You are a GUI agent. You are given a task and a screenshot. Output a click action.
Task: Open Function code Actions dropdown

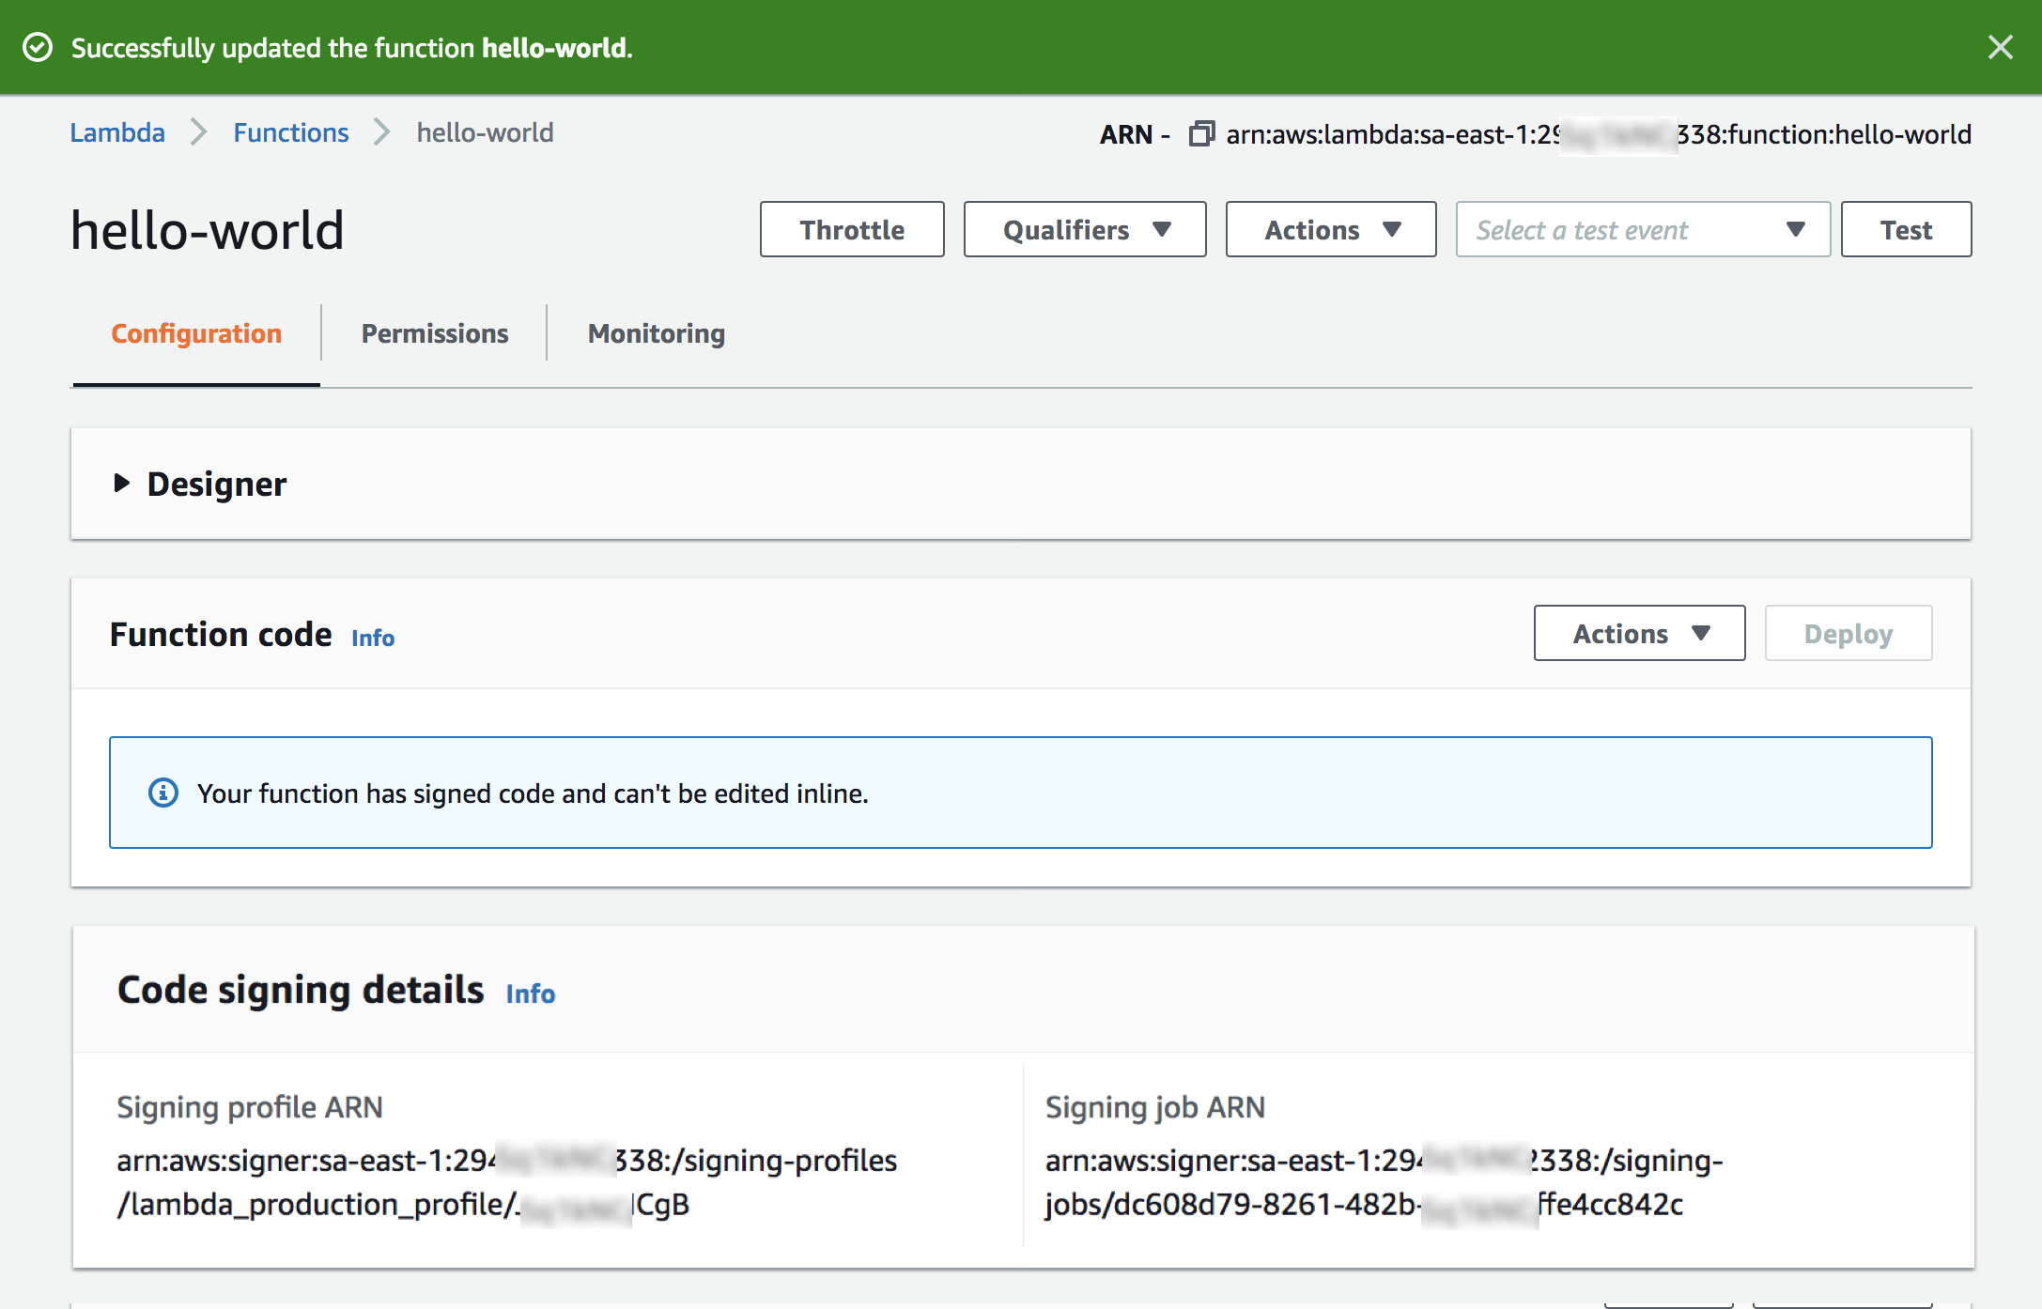pyautogui.click(x=1639, y=634)
